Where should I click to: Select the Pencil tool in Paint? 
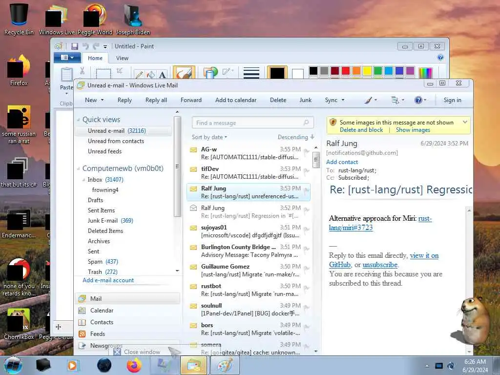[139, 75]
